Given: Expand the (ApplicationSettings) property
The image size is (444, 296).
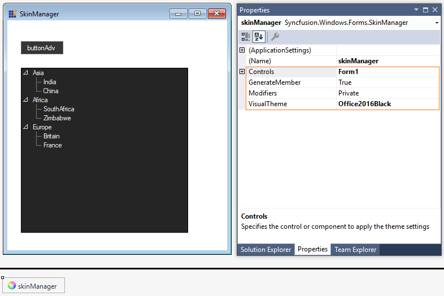Looking at the screenshot, I should [242, 50].
